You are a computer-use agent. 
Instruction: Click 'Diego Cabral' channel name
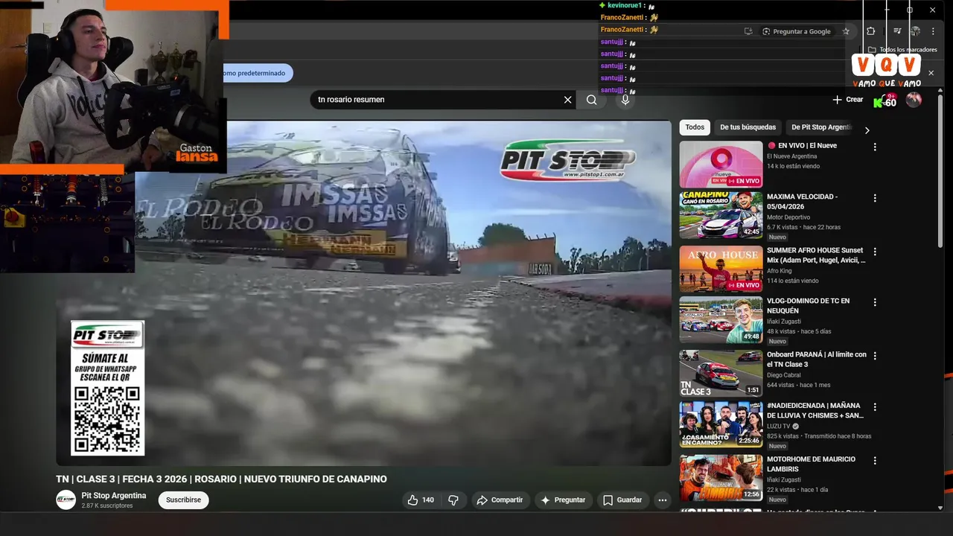(x=786, y=375)
